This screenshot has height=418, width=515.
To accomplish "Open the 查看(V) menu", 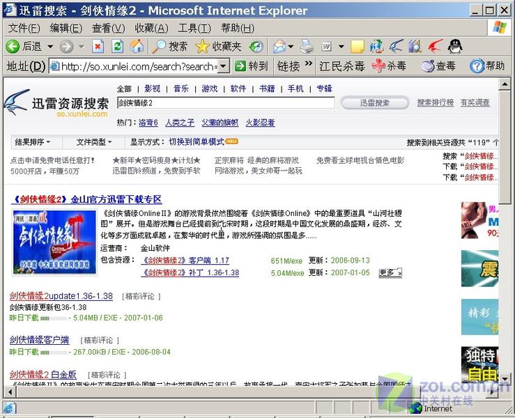I will (x=109, y=29).
